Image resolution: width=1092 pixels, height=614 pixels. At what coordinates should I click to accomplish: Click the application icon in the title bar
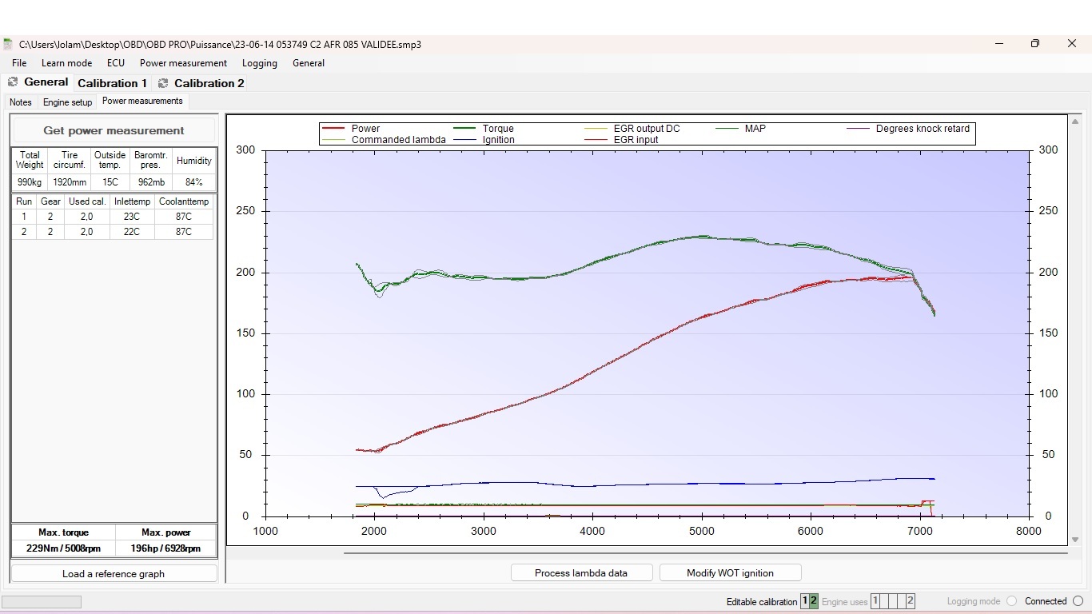click(x=8, y=44)
